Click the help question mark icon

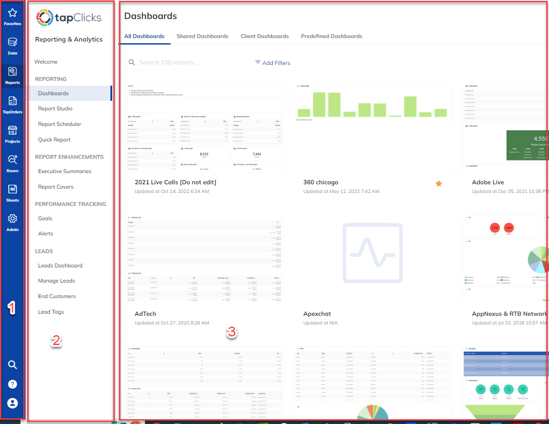12,384
